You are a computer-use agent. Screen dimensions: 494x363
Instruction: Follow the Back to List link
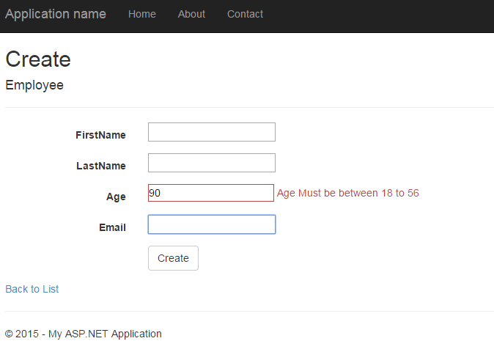coord(32,289)
